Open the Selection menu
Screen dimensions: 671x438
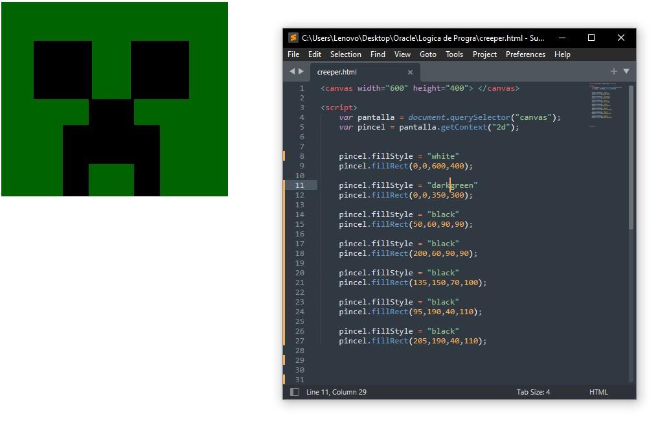pyautogui.click(x=345, y=54)
